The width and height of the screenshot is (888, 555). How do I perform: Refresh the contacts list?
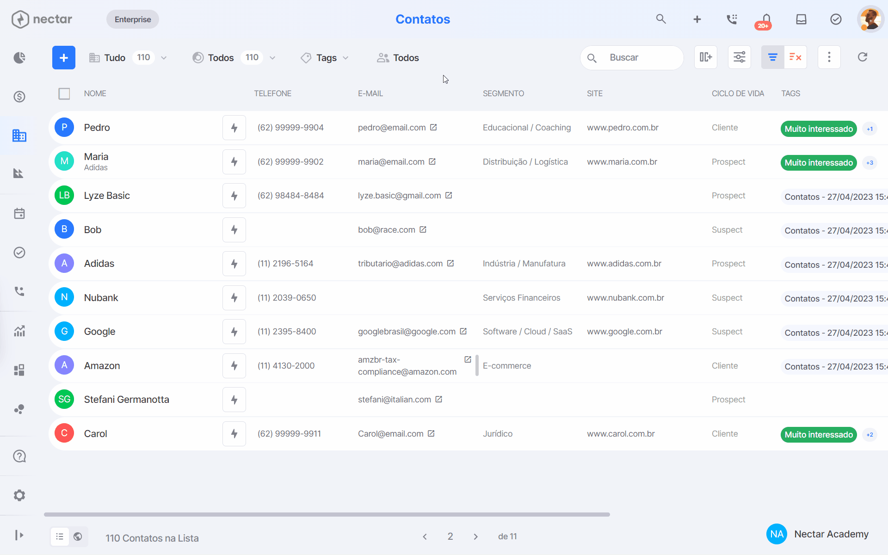coord(863,57)
